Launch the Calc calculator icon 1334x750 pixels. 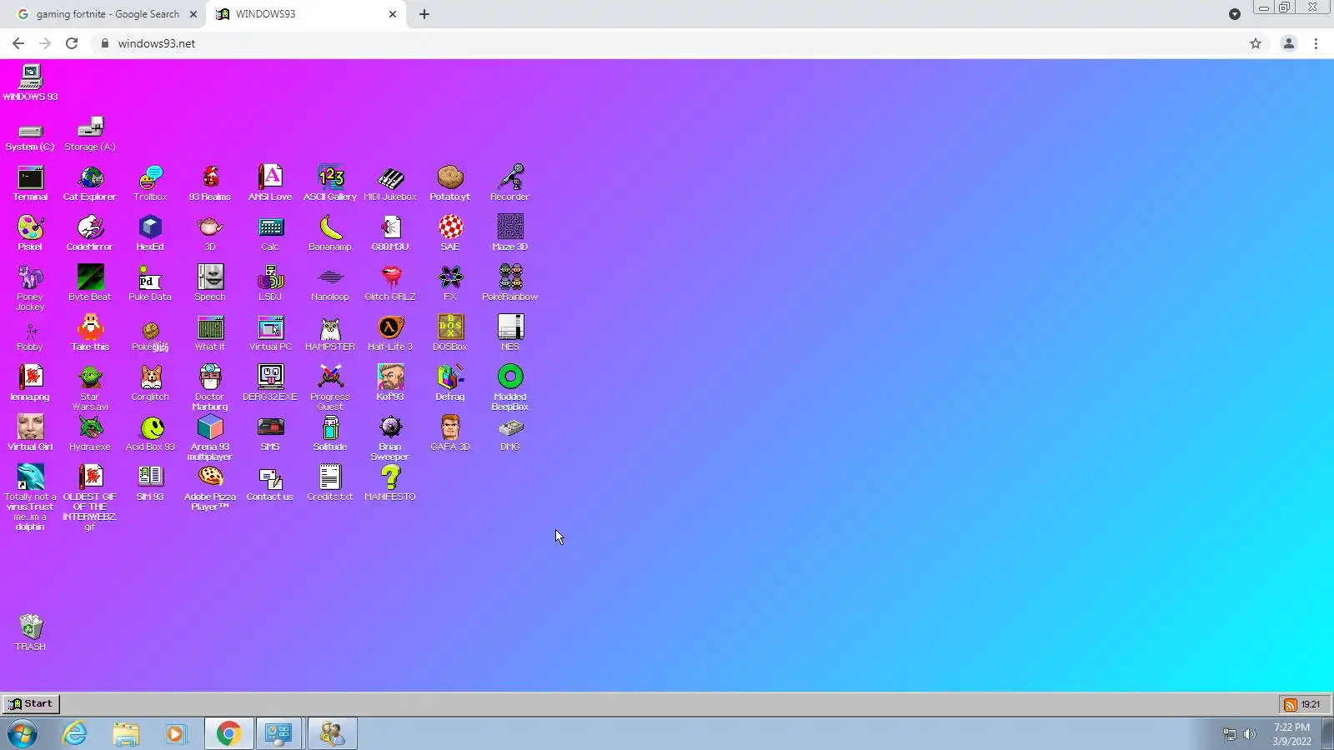click(270, 233)
